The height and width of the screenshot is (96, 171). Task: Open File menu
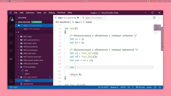click(x=15, y=13)
